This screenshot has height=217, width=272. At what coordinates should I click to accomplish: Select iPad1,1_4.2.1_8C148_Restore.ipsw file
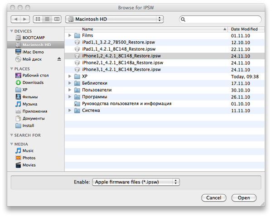click(165, 49)
